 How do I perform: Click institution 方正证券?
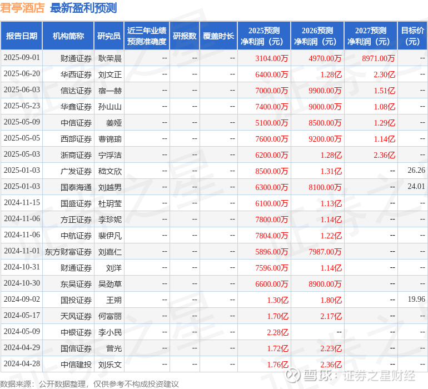[76, 220]
